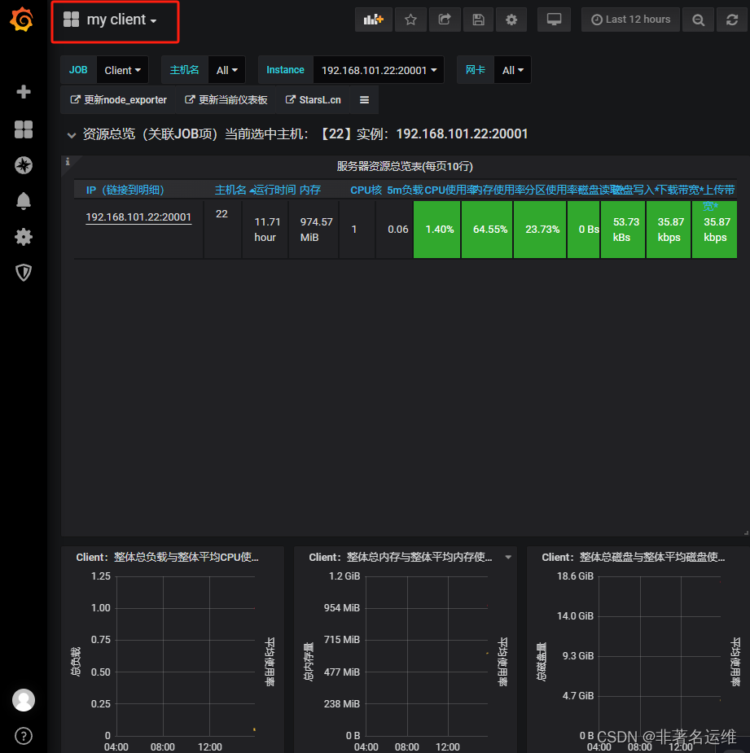Refresh the dashboard data
The width and height of the screenshot is (750, 753).
(x=731, y=19)
